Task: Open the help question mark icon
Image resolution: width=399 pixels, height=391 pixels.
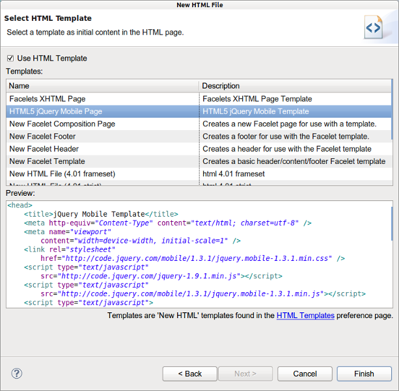Action: (17, 373)
